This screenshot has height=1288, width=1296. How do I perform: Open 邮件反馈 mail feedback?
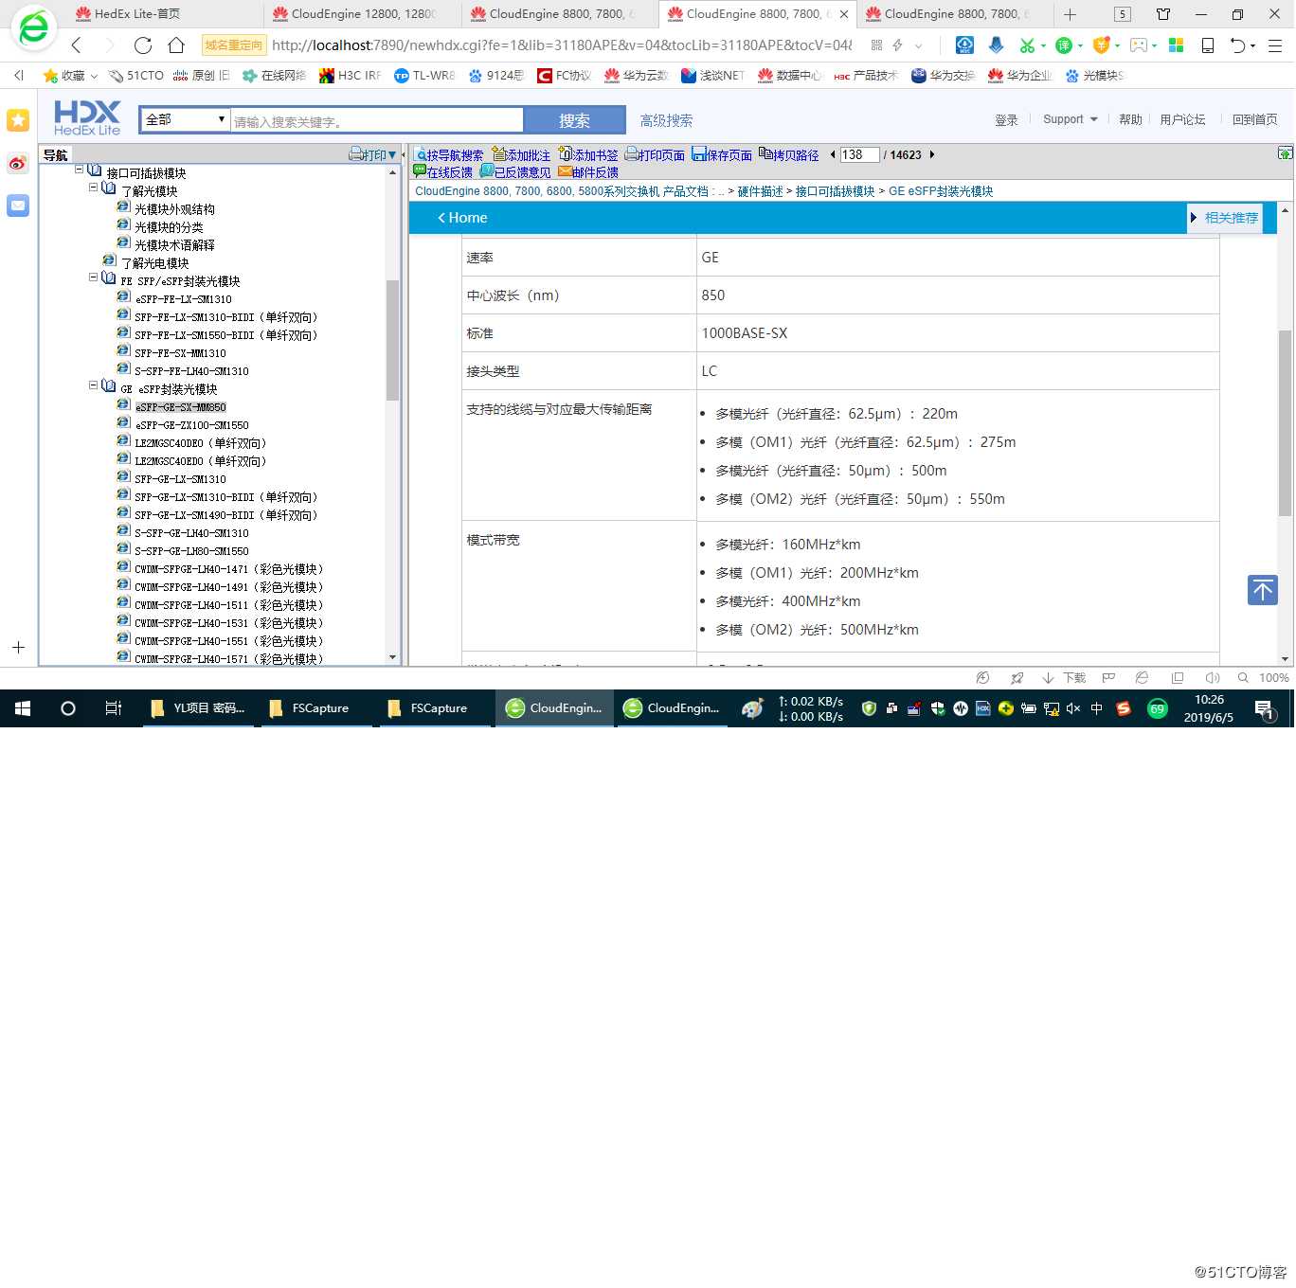[x=588, y=171]
